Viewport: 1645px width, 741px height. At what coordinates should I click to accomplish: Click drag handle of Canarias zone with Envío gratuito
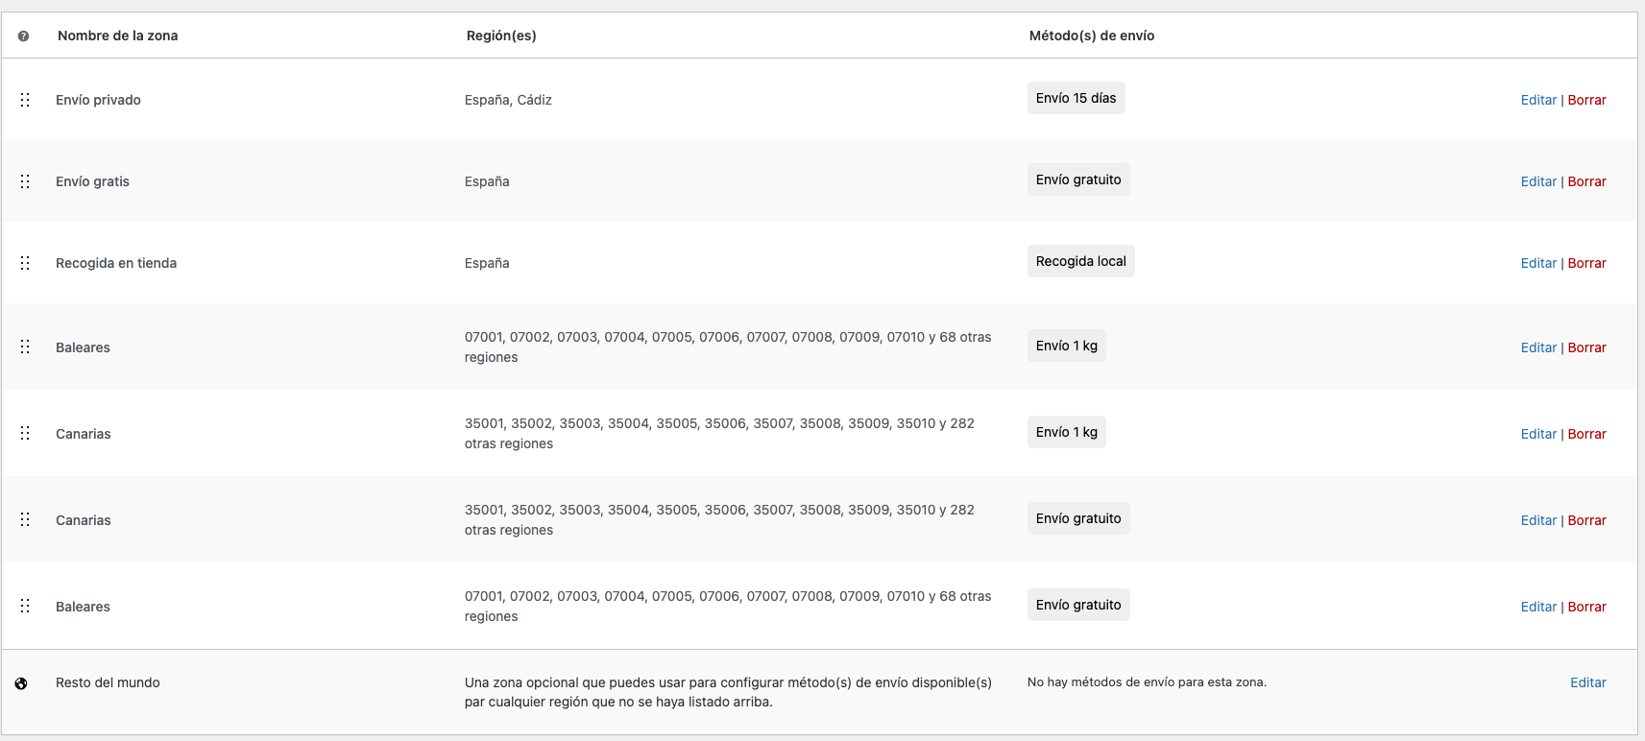[x=25, y=519]
